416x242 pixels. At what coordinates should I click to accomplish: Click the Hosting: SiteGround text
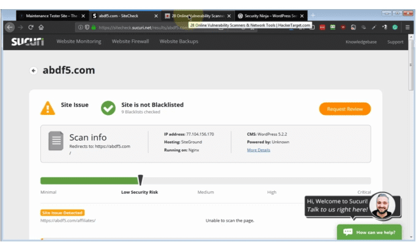183,142
